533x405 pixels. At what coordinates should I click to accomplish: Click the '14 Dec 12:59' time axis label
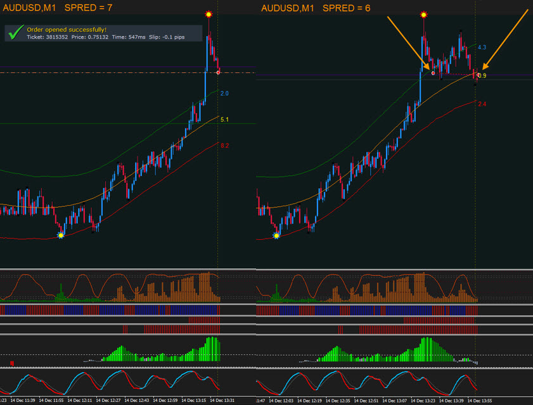165,400
